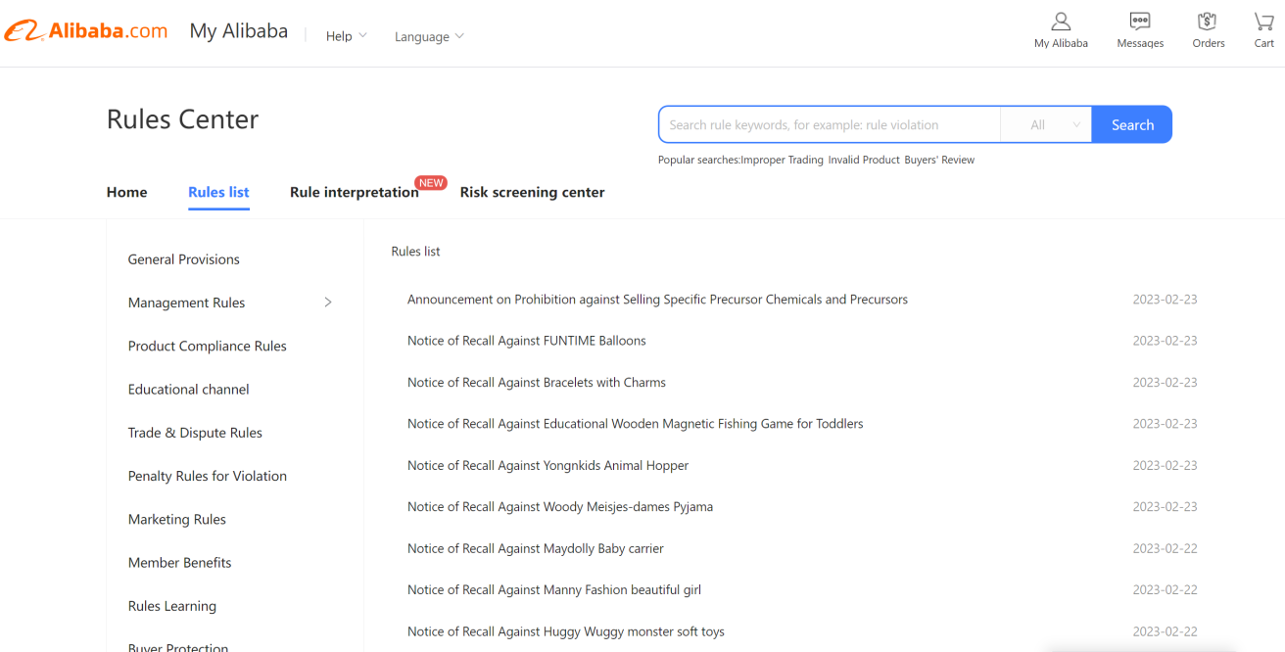Open the Orders icon
Image resolution: width=1285 pixels, height=652 pixels.
(1208, 30)
